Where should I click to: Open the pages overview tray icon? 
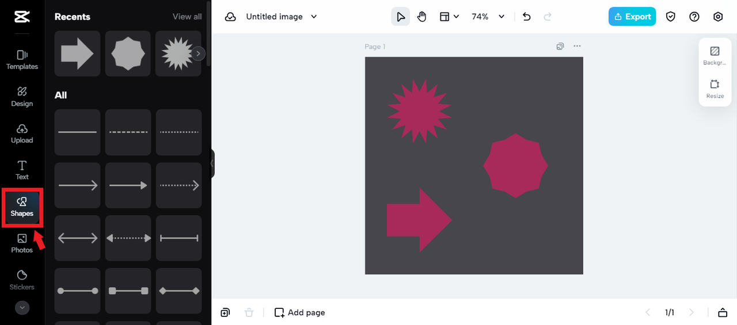coord(723,312)
